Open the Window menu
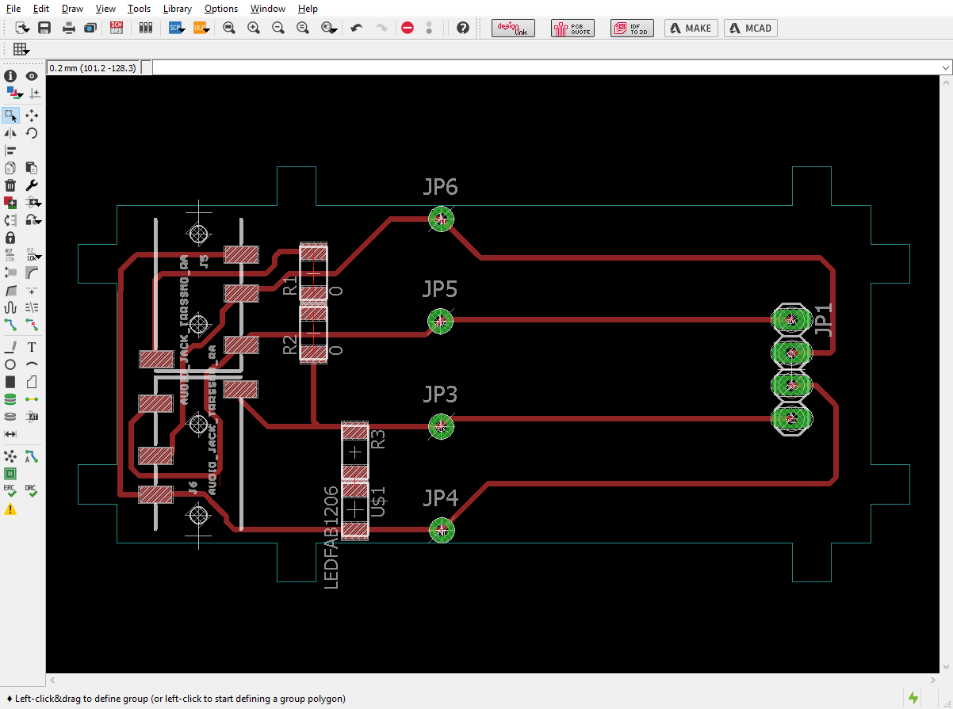 [268, 9]
